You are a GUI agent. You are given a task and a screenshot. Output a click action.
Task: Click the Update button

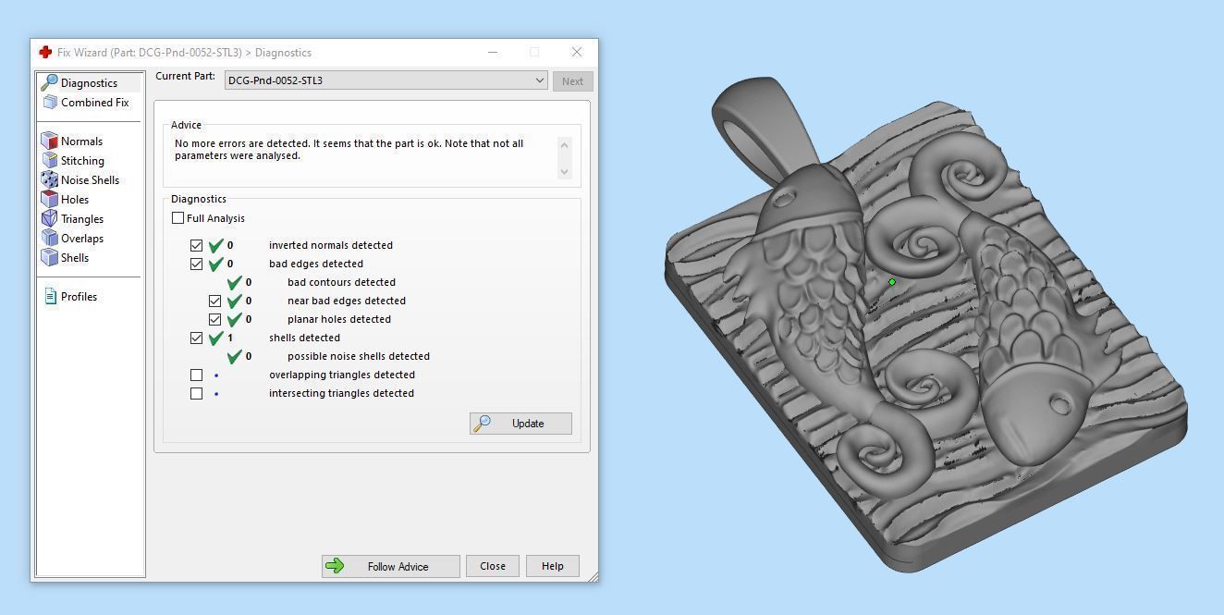(x=520, y=424)
